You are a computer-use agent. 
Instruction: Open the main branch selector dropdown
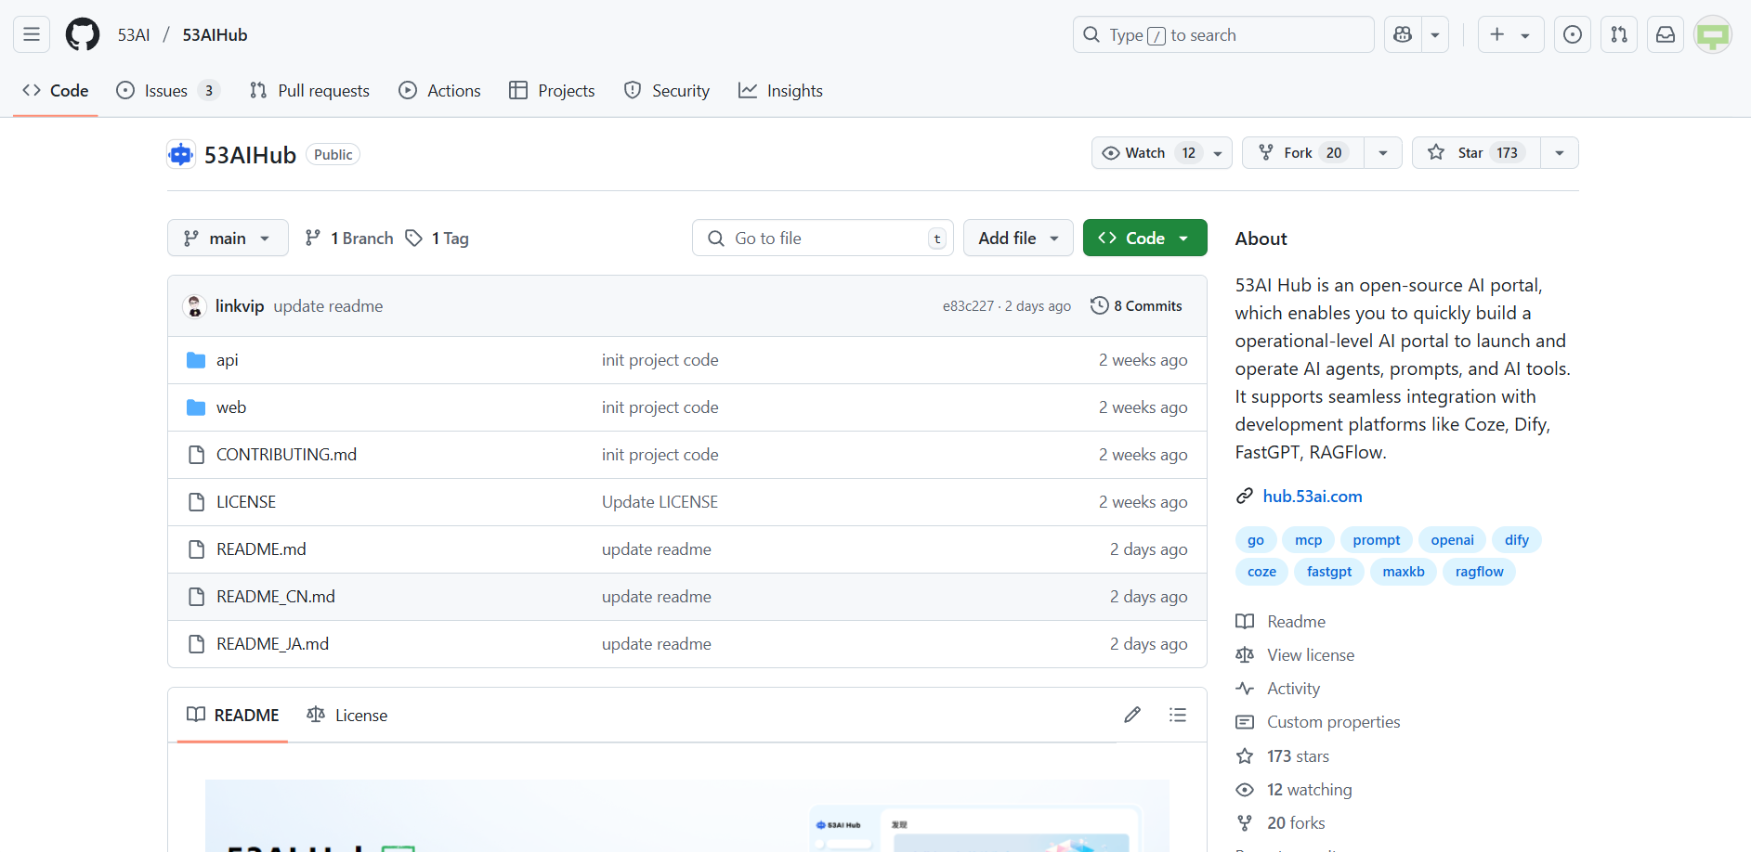(x=228, y=239)
